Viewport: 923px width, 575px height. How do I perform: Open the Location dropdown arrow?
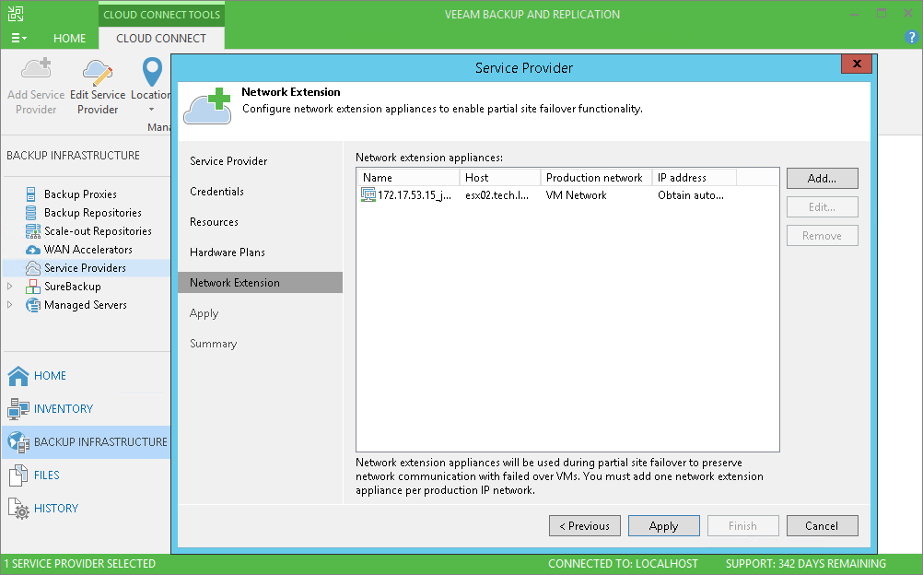[151, 110]
